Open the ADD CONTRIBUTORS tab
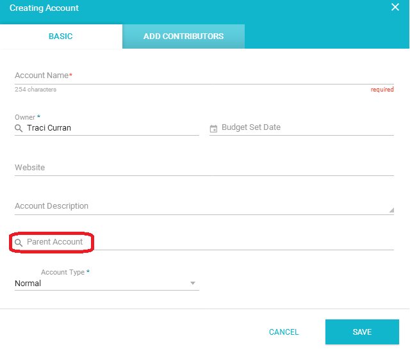 tap(183, 36)
